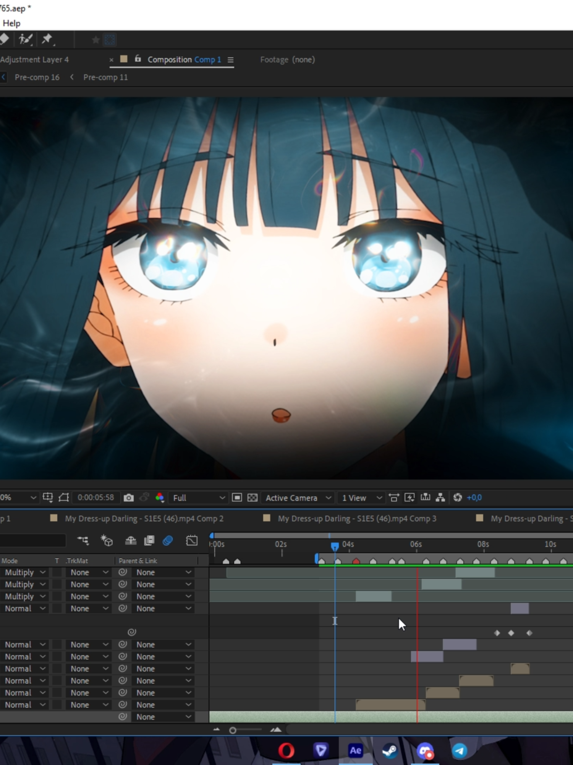Viewport: 573px width, 765px height.
Task: Click the back arrow left of Pre-comp 16
Action: [3, 77]
